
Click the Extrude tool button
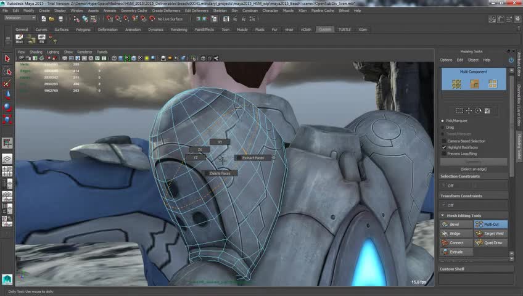click(456, 252)
